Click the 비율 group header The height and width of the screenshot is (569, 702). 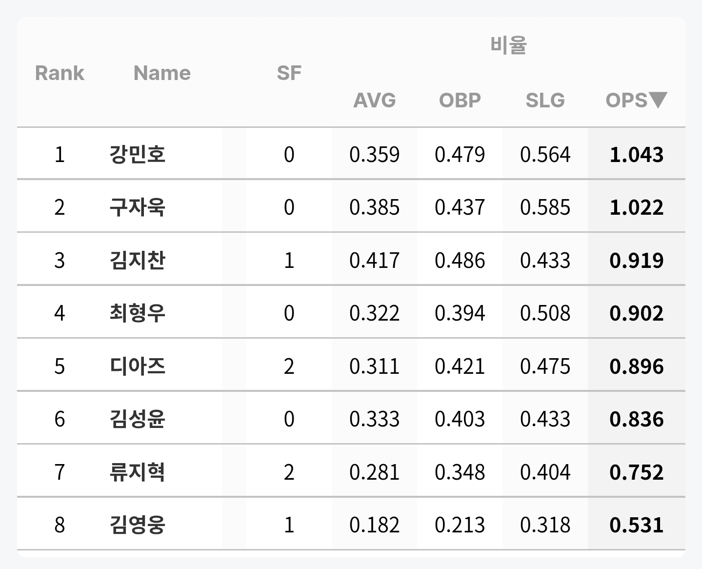click(x=508, y=45)
